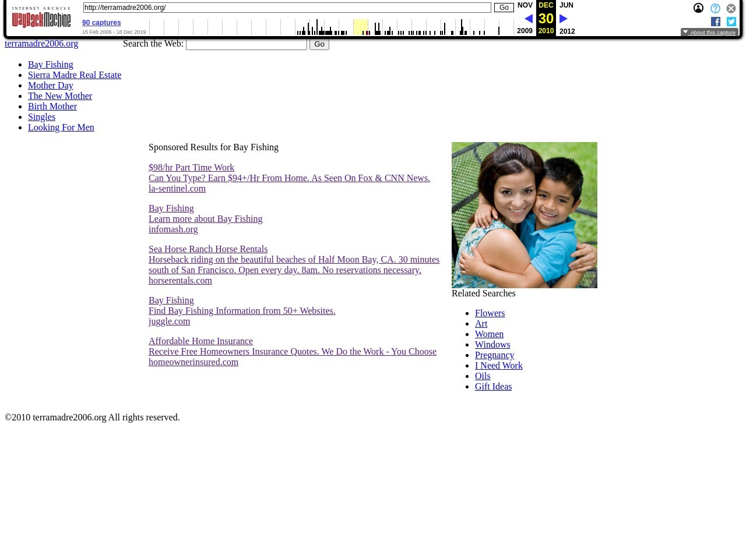Click the Wayback URL input field
The height and width of the screenshot is (559, 746).
tap(287, 8)
